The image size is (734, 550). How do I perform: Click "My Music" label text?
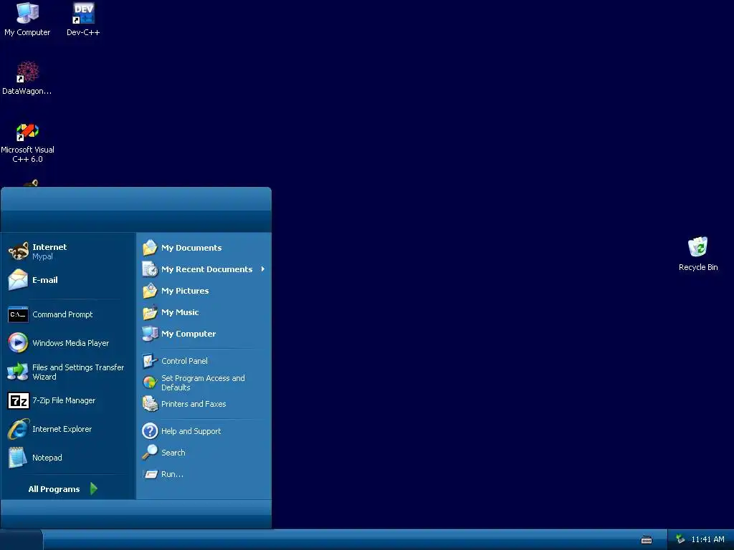point(180,312)
